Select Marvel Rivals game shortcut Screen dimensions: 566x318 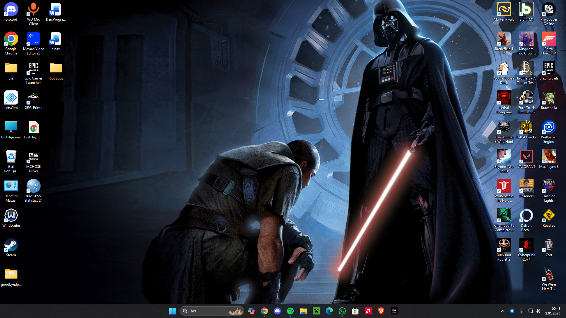[x=504, y=12]
